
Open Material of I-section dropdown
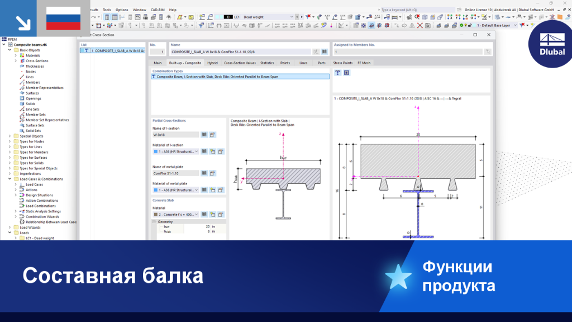(x=196, y=151)
